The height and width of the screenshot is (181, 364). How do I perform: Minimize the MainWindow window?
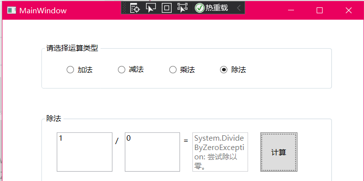tap(291, 10)
